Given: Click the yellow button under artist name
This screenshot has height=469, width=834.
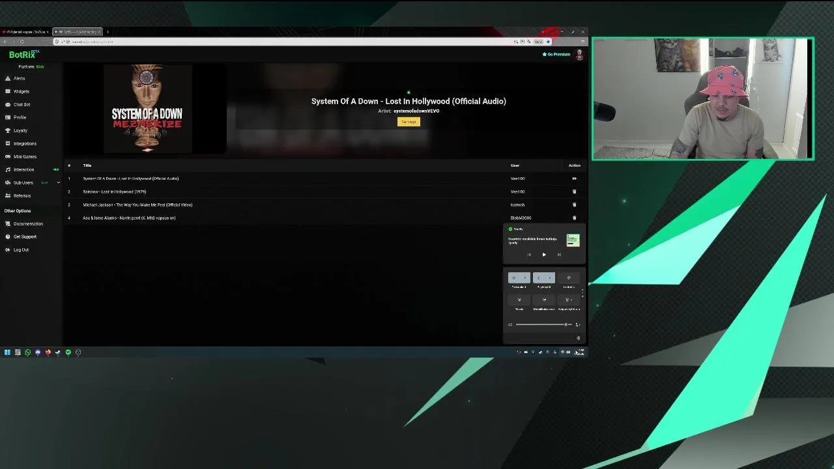Looking at the screenshot, I should (409, 122).
